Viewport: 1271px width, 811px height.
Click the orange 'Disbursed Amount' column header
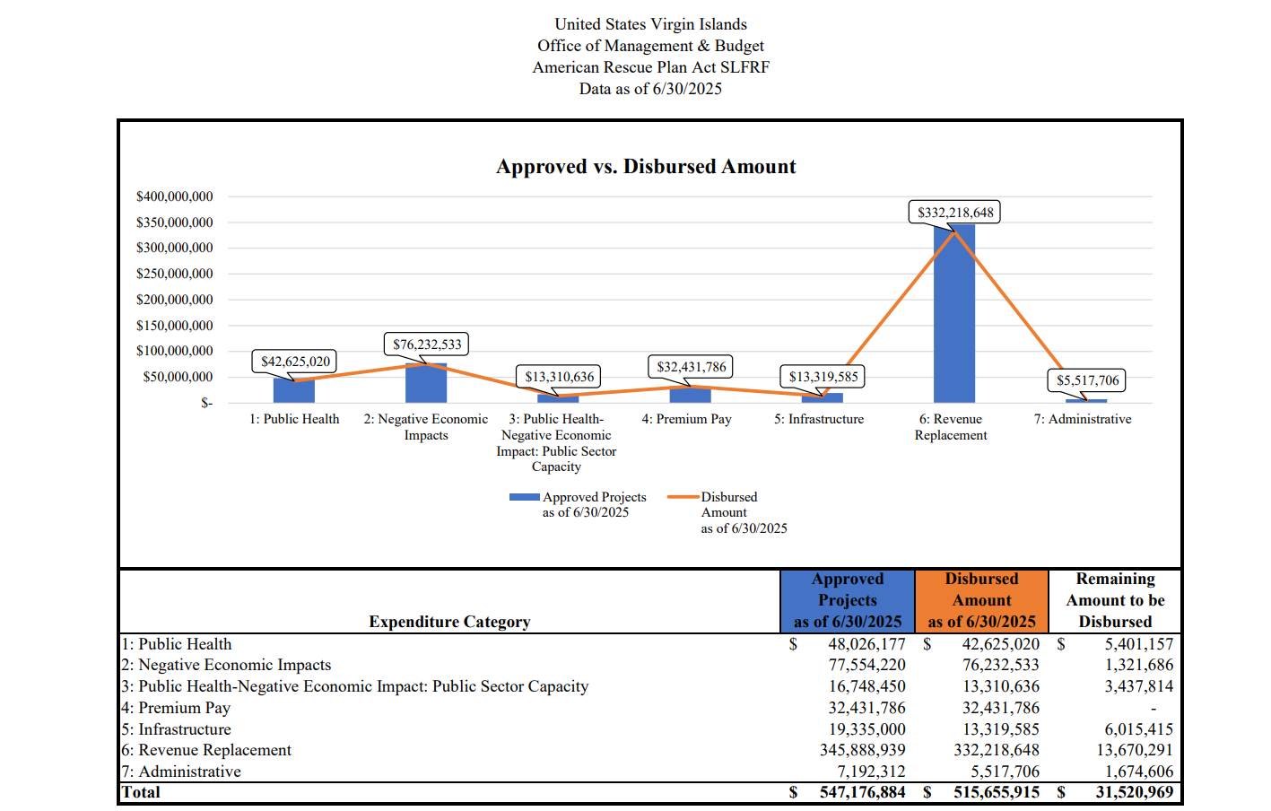[981, 601]
